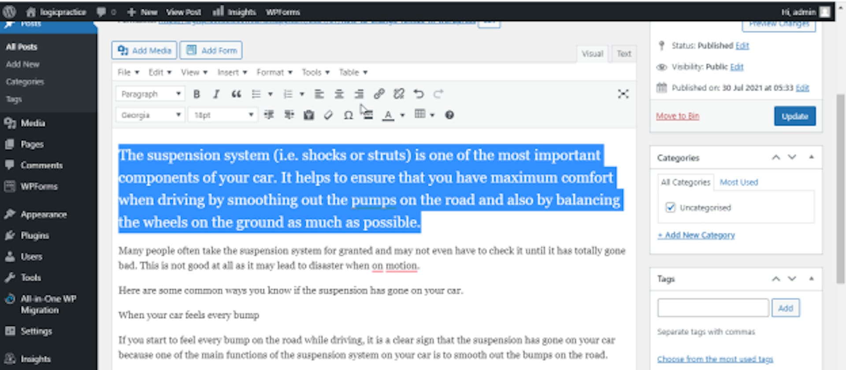Apply text color using the A icon
Viewport: 846px width, 370px height.
click(388, 115)
